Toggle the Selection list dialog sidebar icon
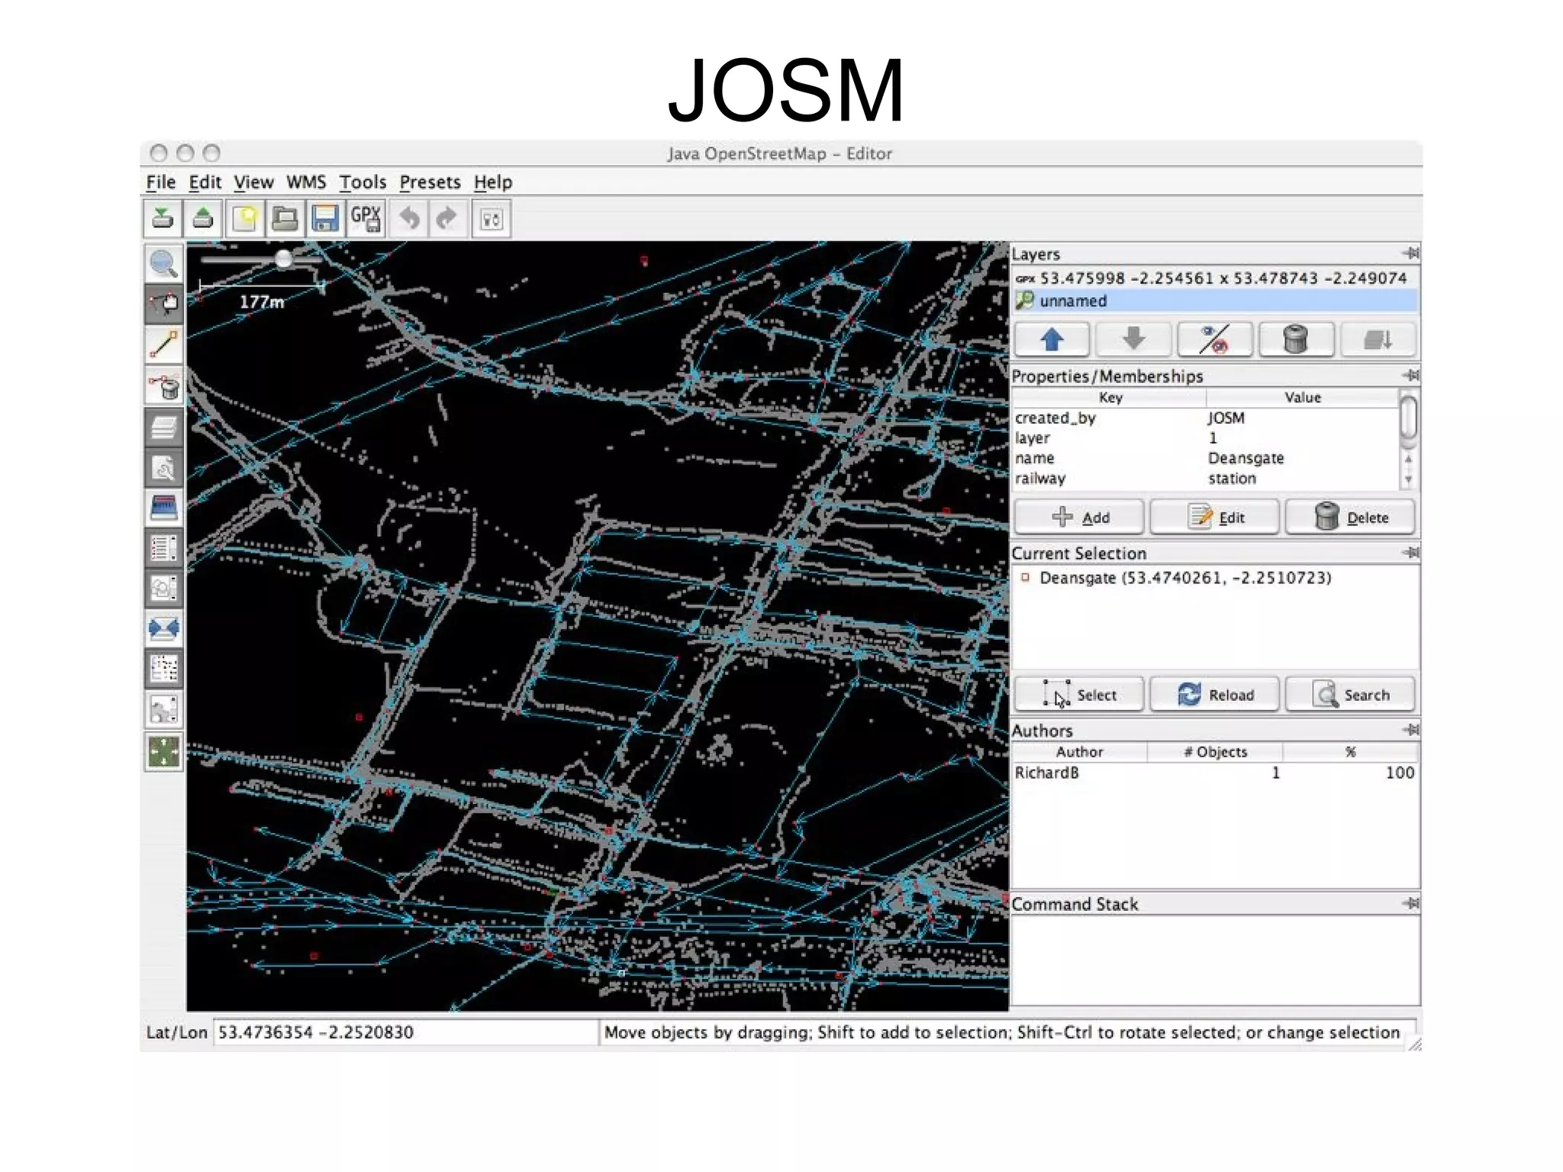The height and width of the screenshot is (1172, 1563). (163, 547)
